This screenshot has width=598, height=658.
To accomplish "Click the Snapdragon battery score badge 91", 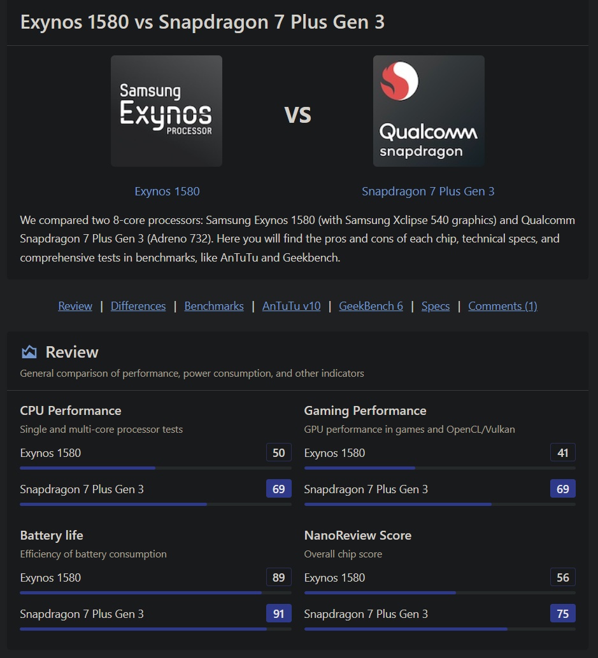I will coord(279,613).
